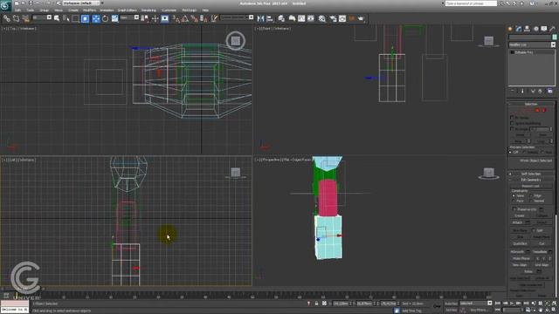Click the Mirror tool
Viewport: 559px width, 314px height.
tap(260, 18)
